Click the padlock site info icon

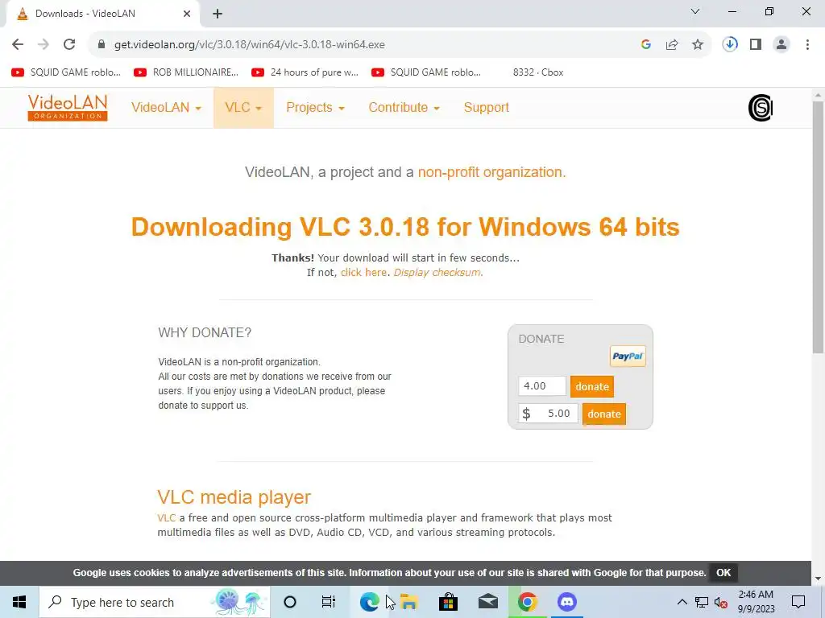pyautogui.click(x=102, y=45)
